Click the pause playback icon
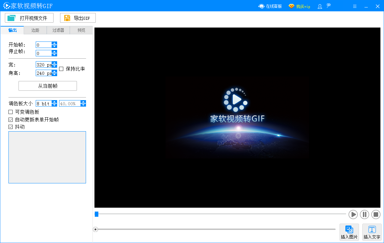Image resolution: width=384 pixels, height=243 pixels. click(x=364, y=214)
